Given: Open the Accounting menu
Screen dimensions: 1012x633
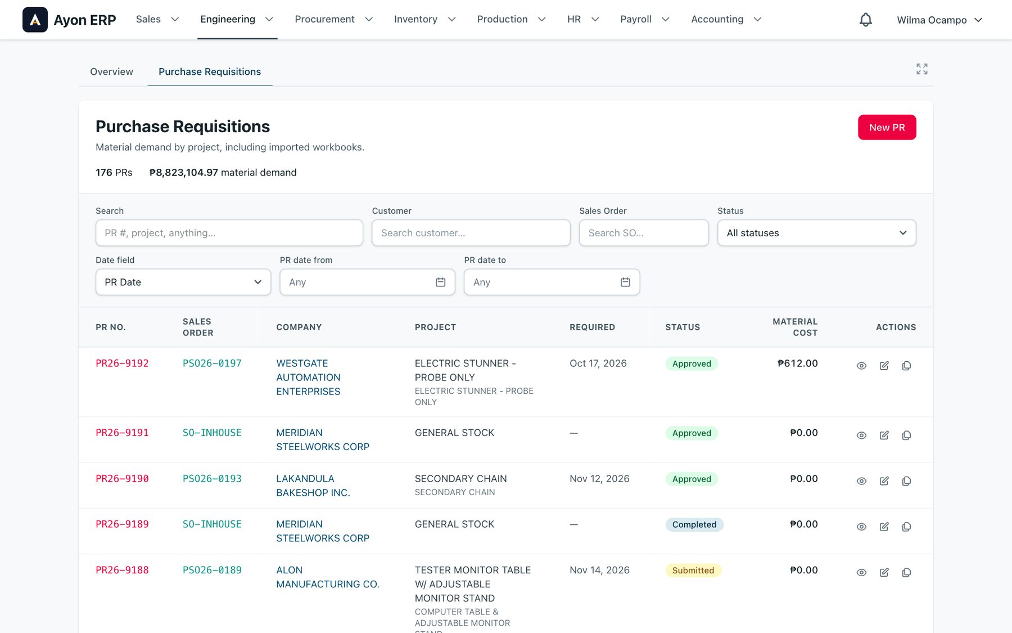Looking at the screenshot, I should click(x=726, y=19).
